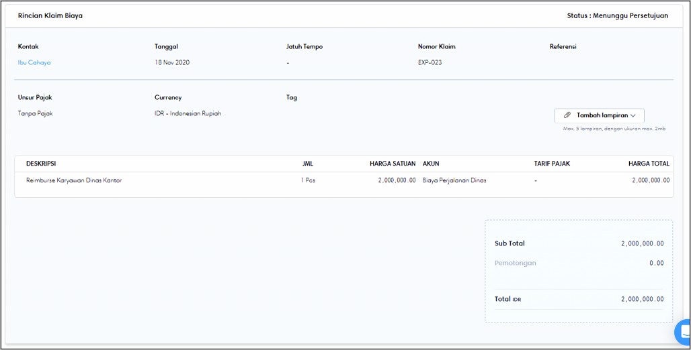Click the Status Menunggu Persetujuan text
Screen dimensions: 691x350
tap(618, 16)
